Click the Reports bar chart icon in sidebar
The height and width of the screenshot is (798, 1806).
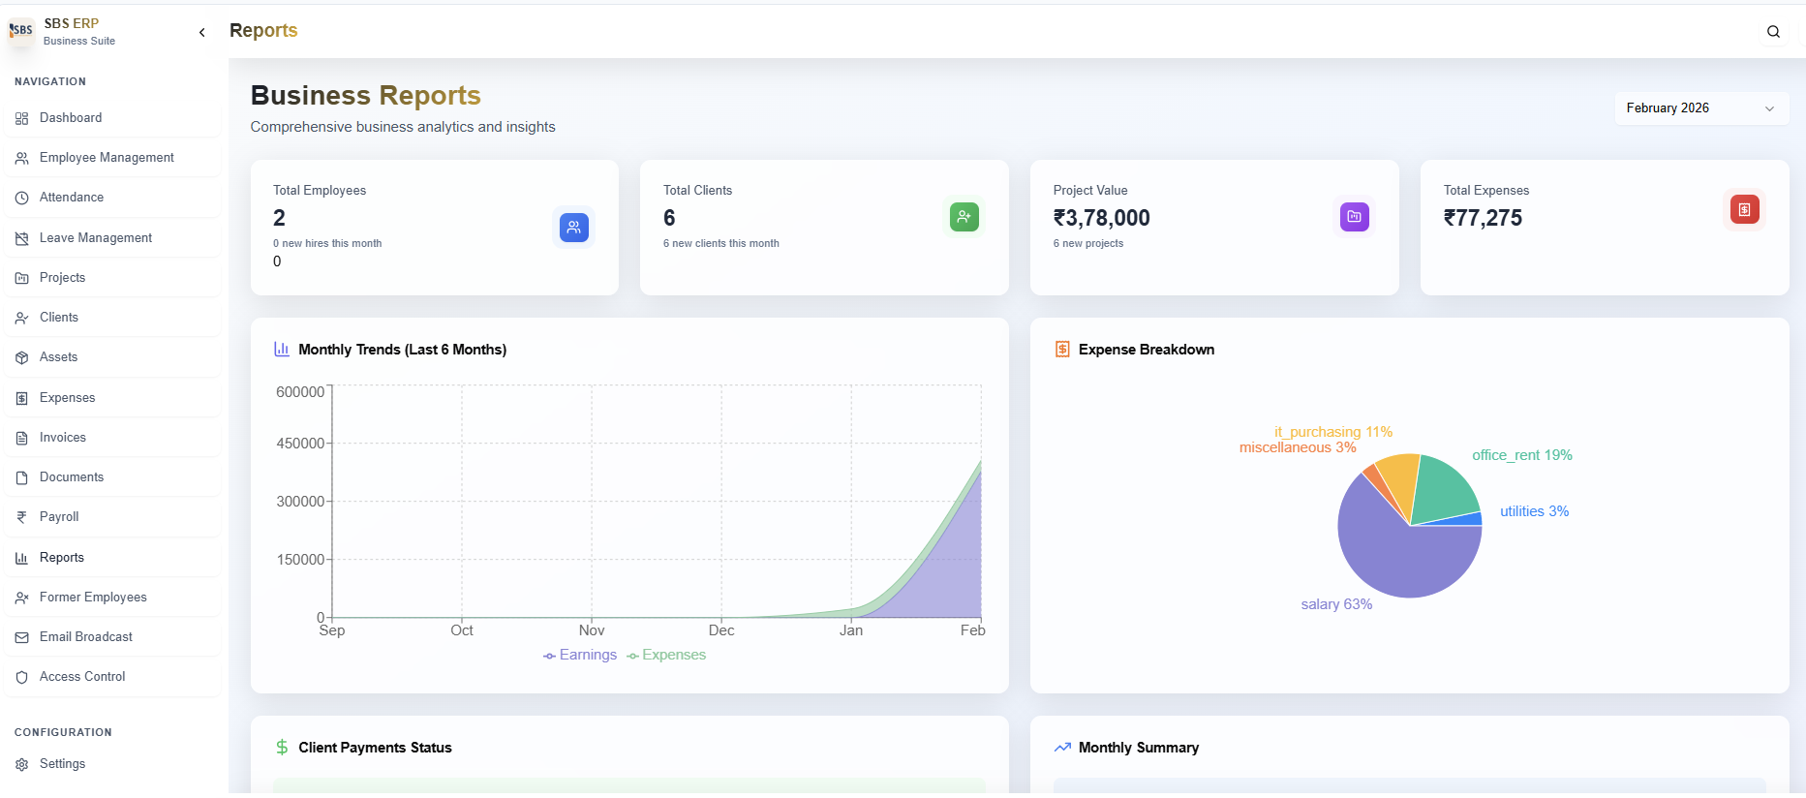click(x=22, y=558)
